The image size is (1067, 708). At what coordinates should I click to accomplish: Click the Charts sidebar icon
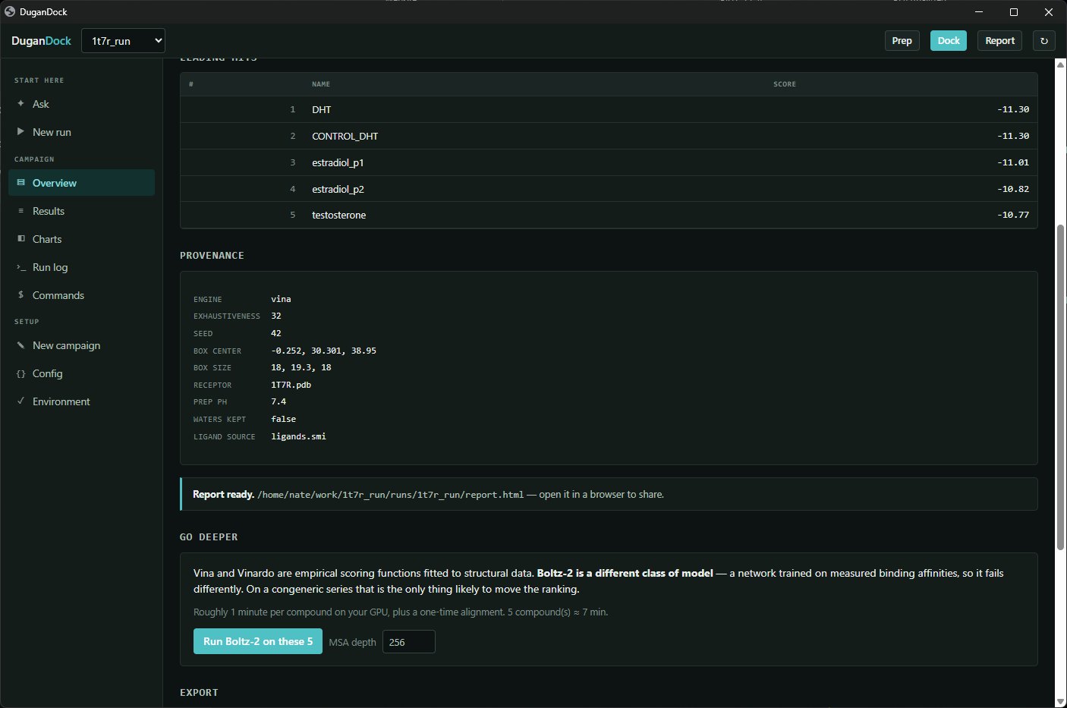click(x=20, y=239)
